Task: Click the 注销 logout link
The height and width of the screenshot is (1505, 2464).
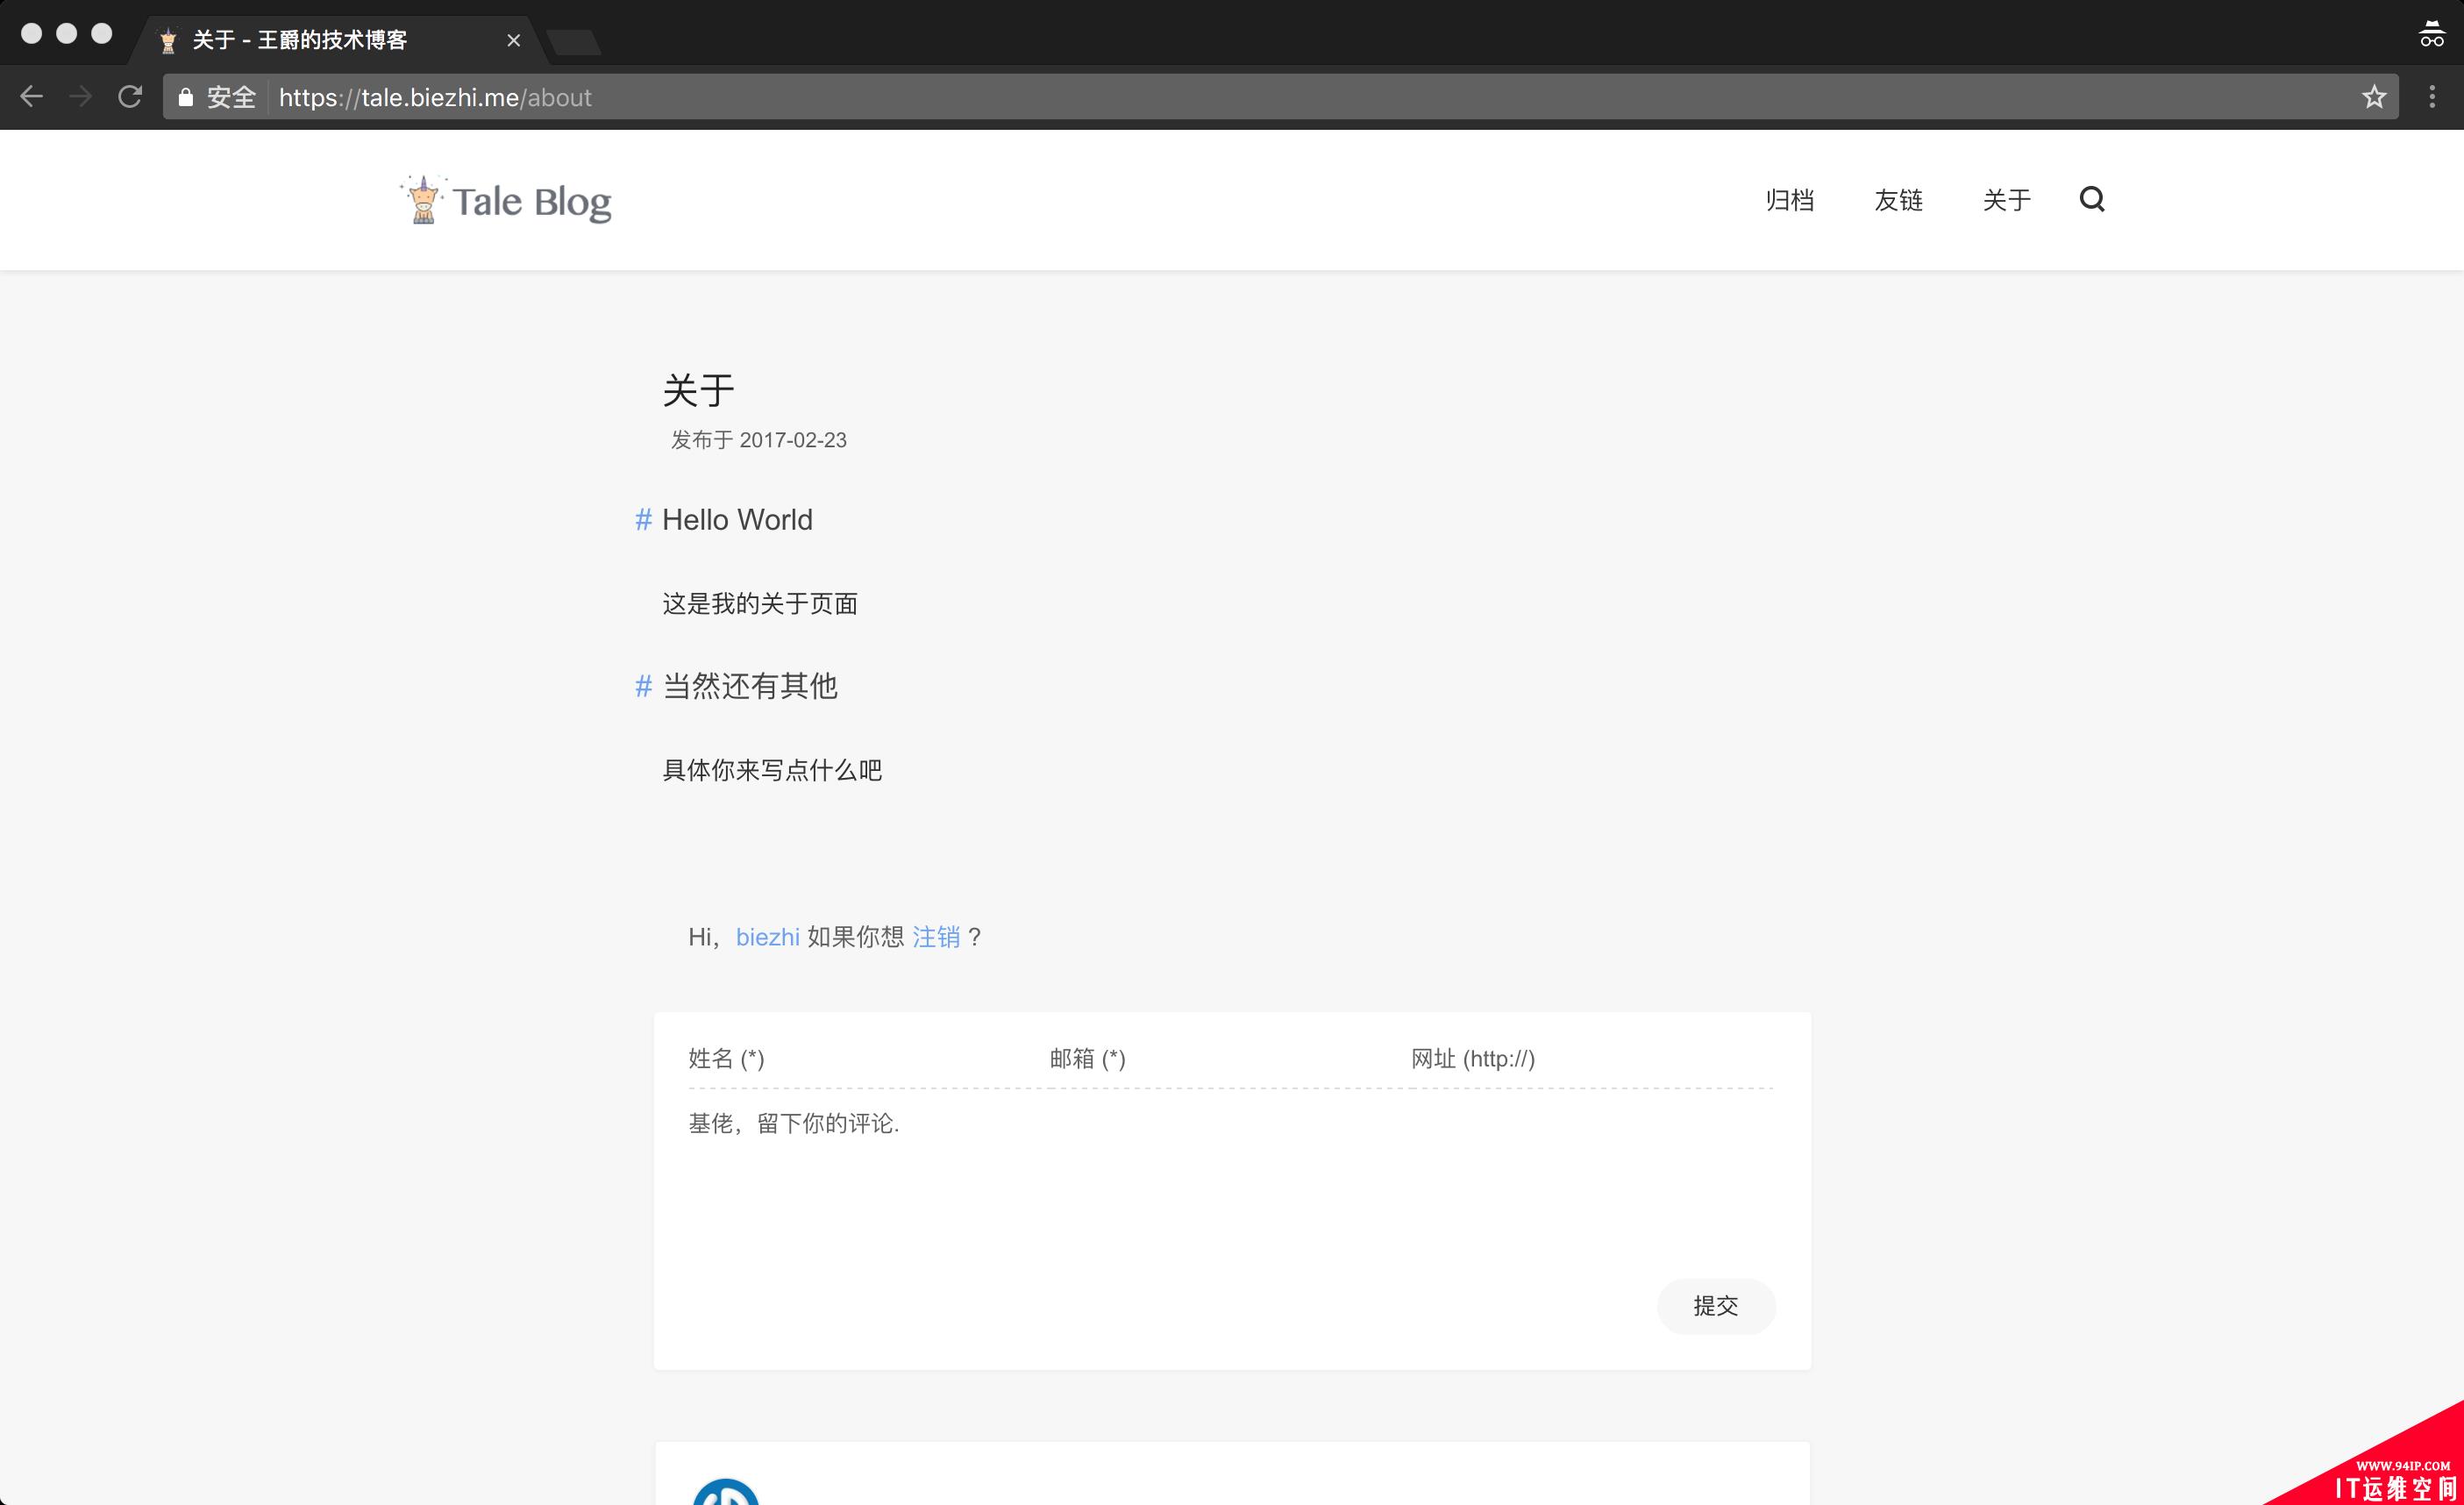Action: point(938,937)
